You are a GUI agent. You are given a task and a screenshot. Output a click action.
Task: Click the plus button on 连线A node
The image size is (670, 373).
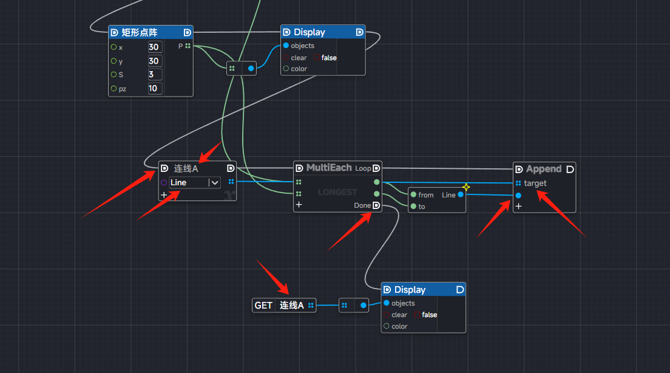pyautogui.click(x=164, y=195)
